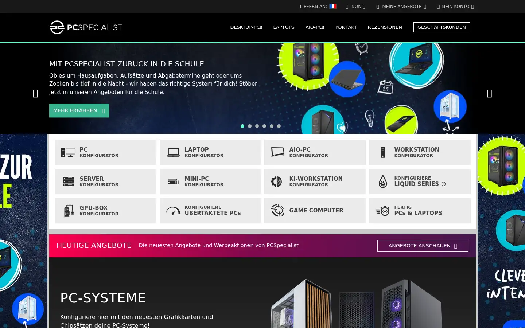Click the French flag delivery country icon
The image size is (525, 328).
click(333, 6)
